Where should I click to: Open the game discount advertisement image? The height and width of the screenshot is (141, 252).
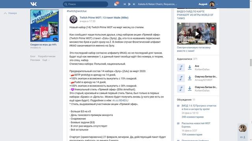[44, 25]
